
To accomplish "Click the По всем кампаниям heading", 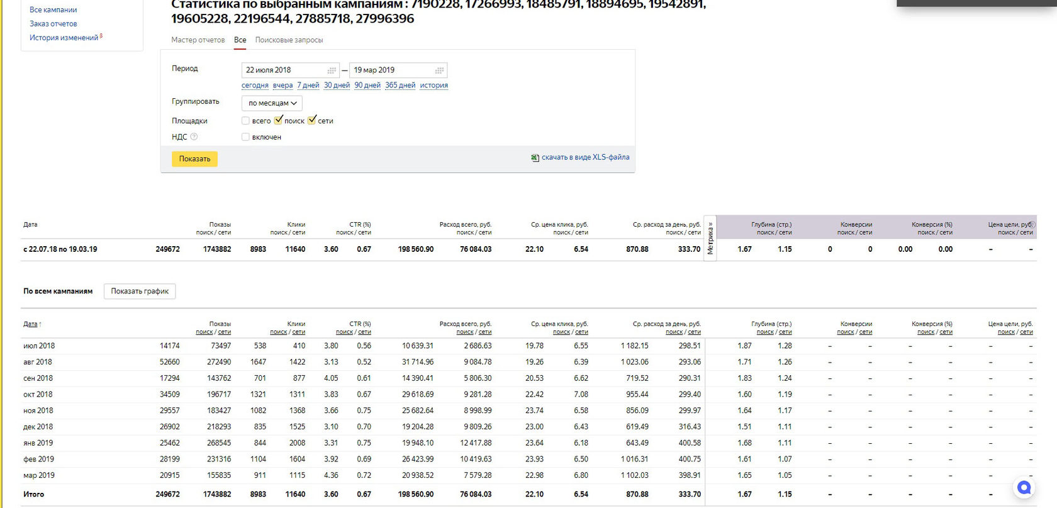I will click(58, 291).
